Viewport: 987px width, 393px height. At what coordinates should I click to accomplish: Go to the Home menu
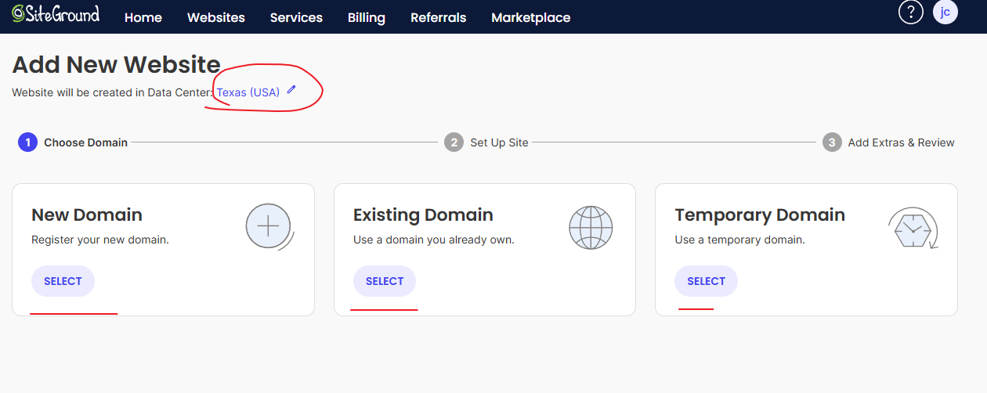pos(143,17)
